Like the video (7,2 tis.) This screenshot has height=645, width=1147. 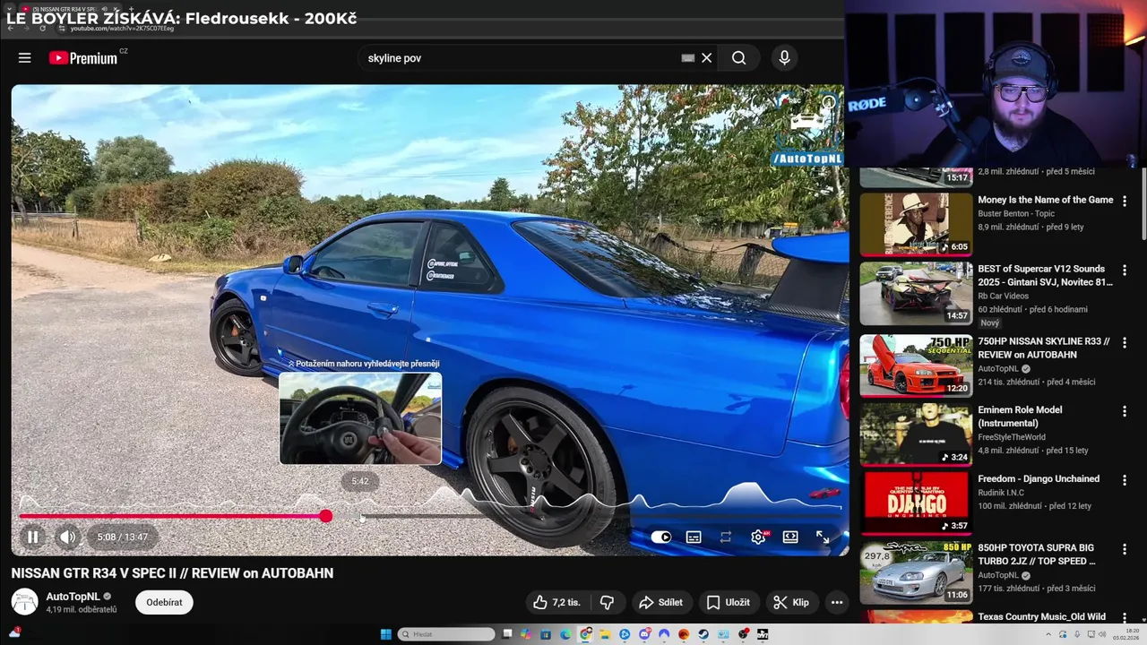(556, 602)
